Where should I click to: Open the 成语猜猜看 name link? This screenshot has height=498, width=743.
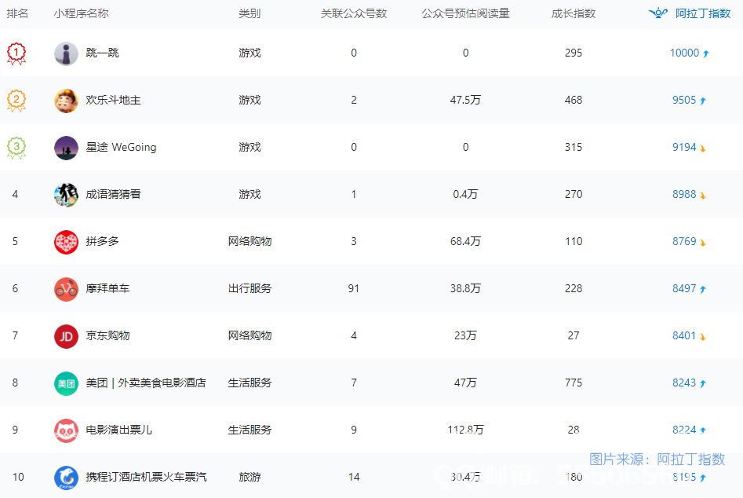[113, 194]
